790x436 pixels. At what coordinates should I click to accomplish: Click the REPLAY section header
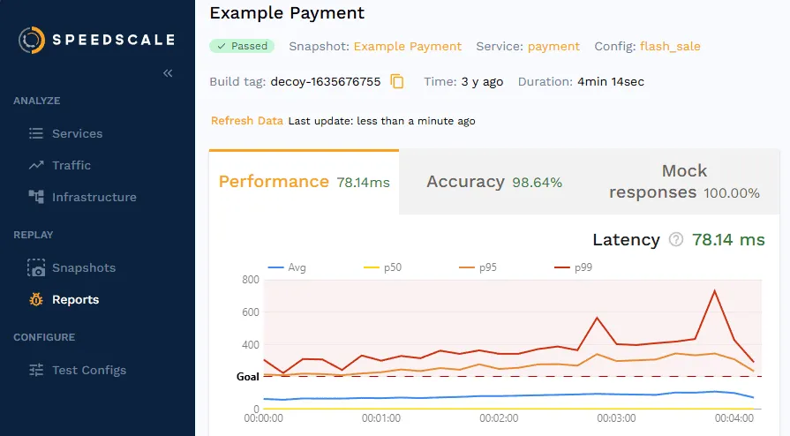tap(34, 235)
